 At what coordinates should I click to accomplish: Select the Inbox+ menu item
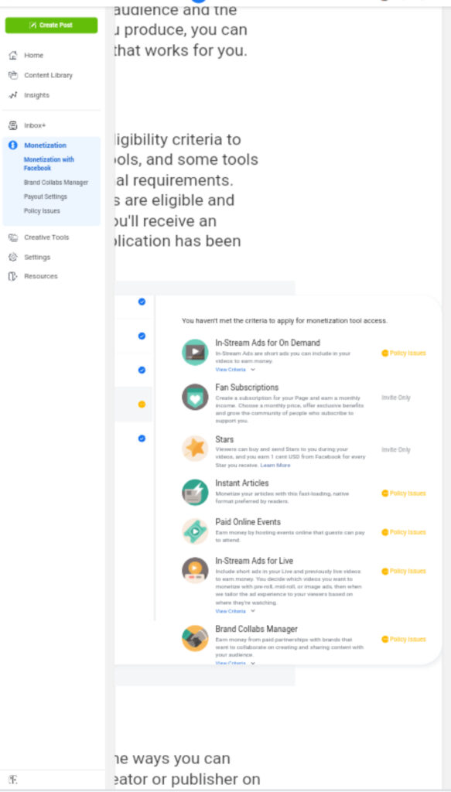[x=35, y=125]
